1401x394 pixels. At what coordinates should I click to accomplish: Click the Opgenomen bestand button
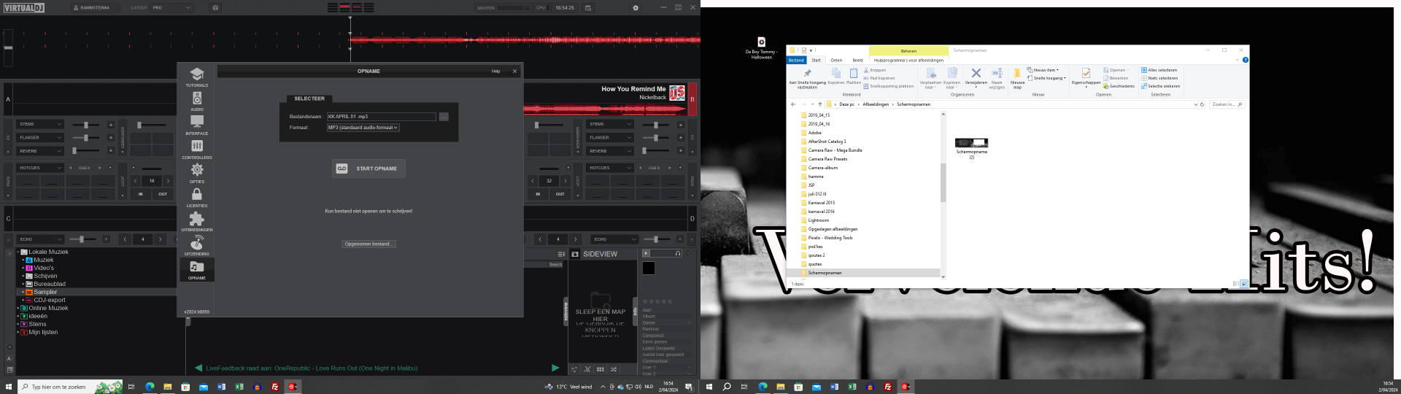coord(369,244)
